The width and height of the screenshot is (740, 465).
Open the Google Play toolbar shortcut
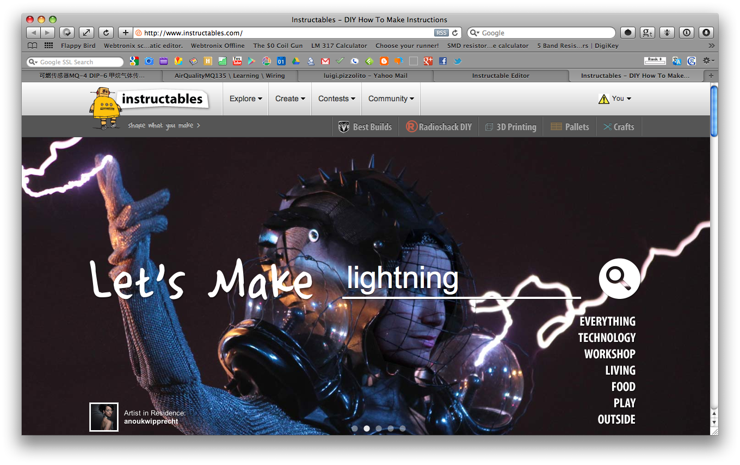click(x=251, y=61)
